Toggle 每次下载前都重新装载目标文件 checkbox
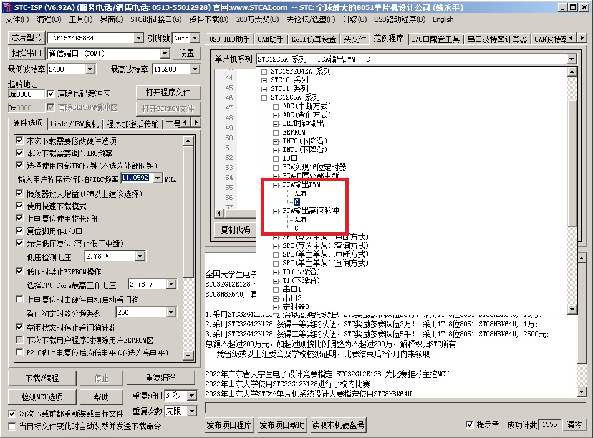This screenshot has height=438, width=593. coord(12,414)
